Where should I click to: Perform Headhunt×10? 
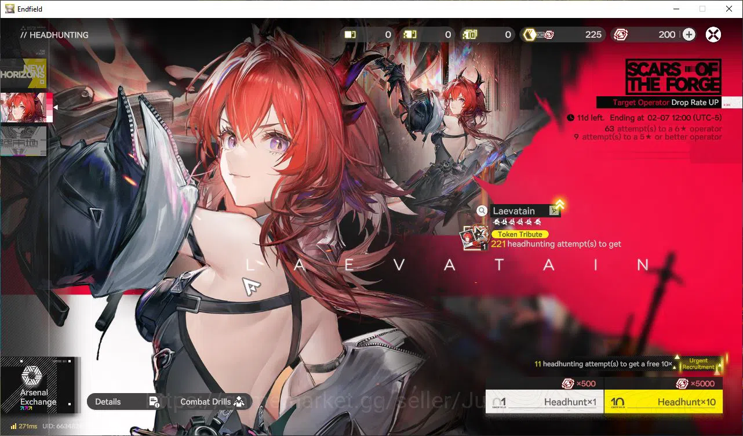(664, 402)
